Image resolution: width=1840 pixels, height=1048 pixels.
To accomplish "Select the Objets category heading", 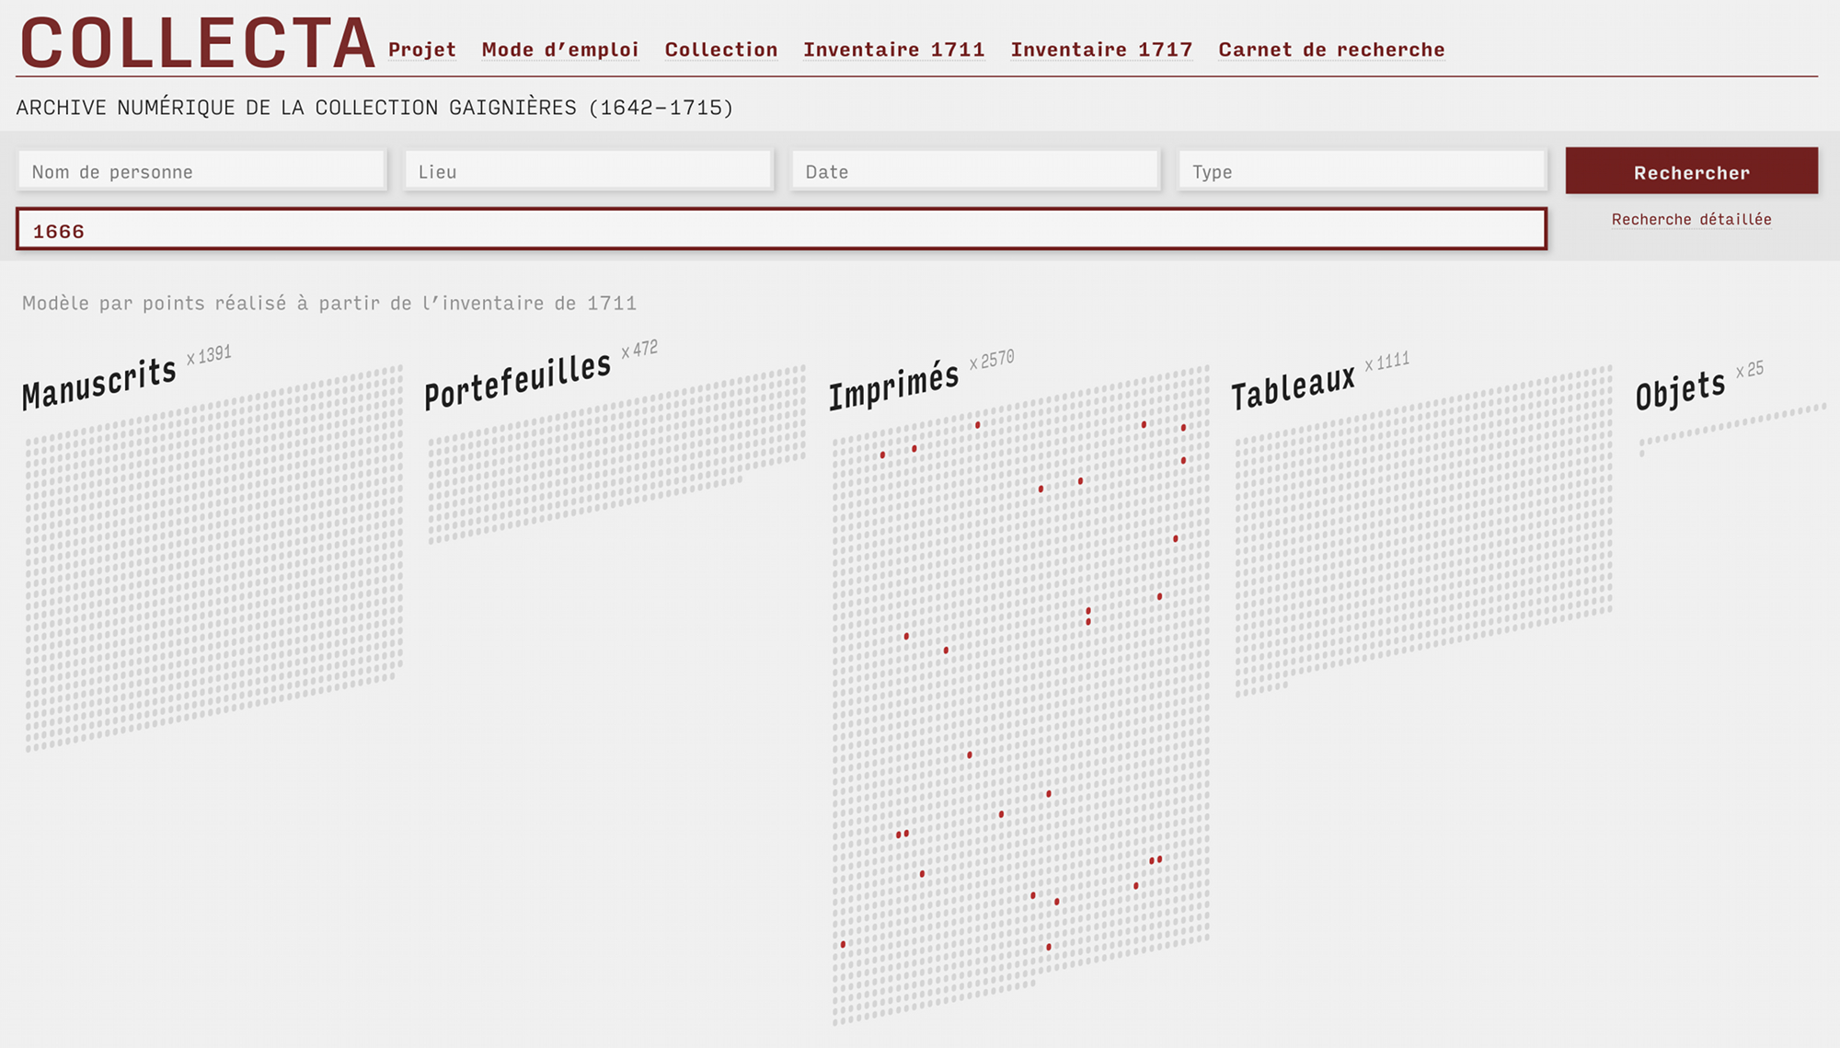I will (x=1680, y=389).
